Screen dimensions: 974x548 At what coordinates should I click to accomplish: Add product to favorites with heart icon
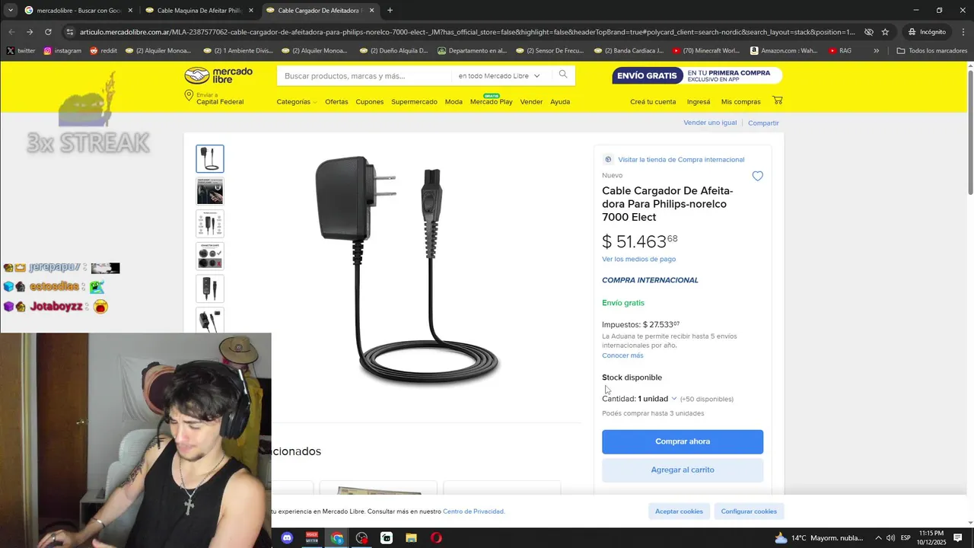(x=757, y=177)
